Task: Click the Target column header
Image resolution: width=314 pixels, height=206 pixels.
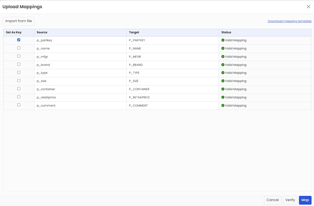Action: click(173, 33)
